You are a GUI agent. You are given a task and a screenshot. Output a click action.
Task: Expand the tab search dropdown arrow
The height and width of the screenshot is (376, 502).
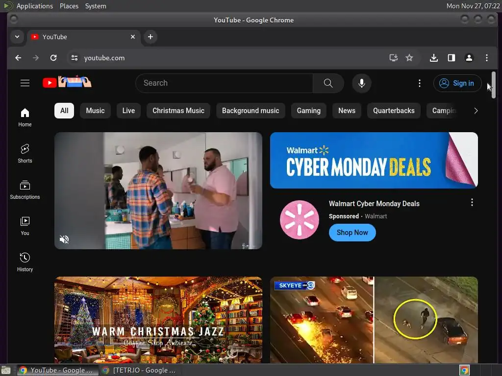point(17,37)
